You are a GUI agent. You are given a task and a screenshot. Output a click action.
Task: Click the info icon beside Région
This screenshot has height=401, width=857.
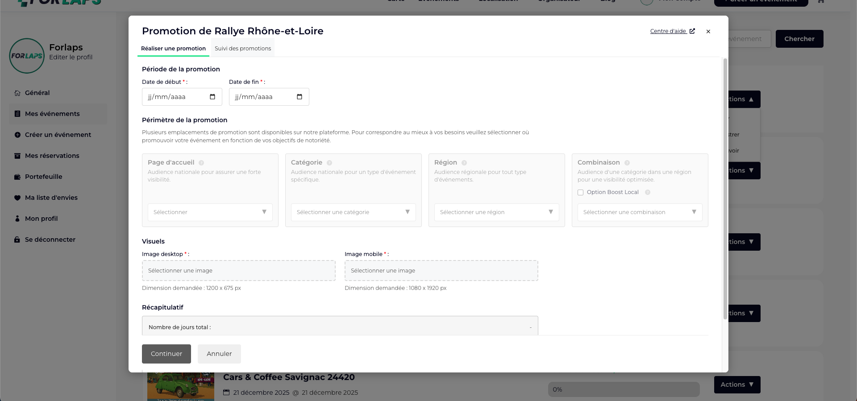464,163
